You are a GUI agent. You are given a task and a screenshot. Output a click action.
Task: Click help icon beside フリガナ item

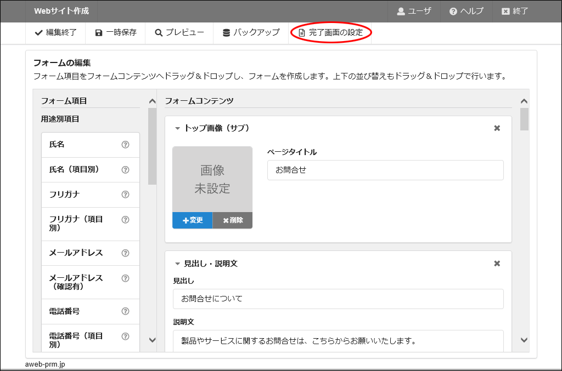click(x=125, y=195)
